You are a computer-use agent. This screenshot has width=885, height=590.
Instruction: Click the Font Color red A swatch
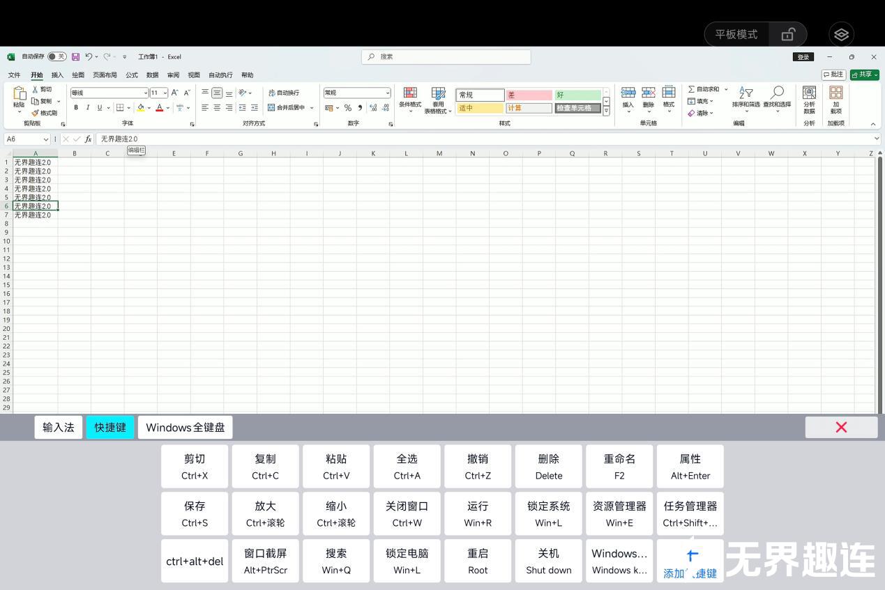(x=159, y=107)
